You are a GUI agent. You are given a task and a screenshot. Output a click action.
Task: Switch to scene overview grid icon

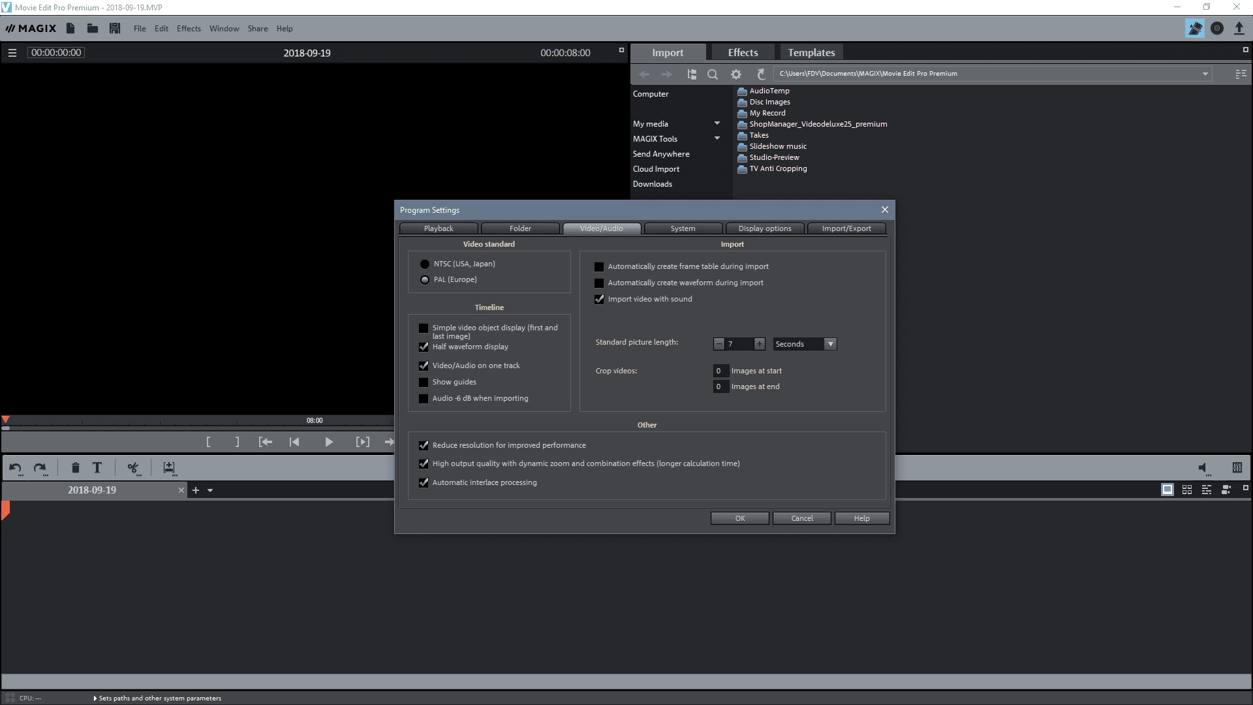(x=1187, y=490)
